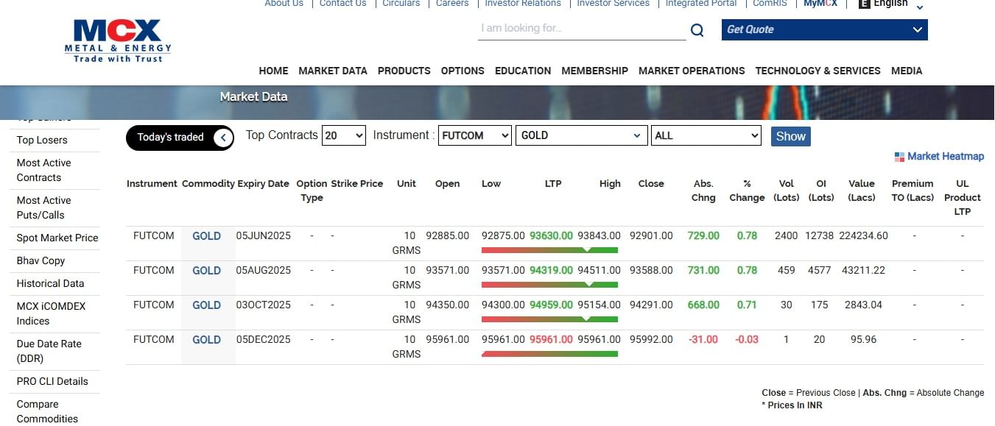Click the OI (Lots) cell 12738
This screenshot has height=426, width=995.
[x=820, y=236]
